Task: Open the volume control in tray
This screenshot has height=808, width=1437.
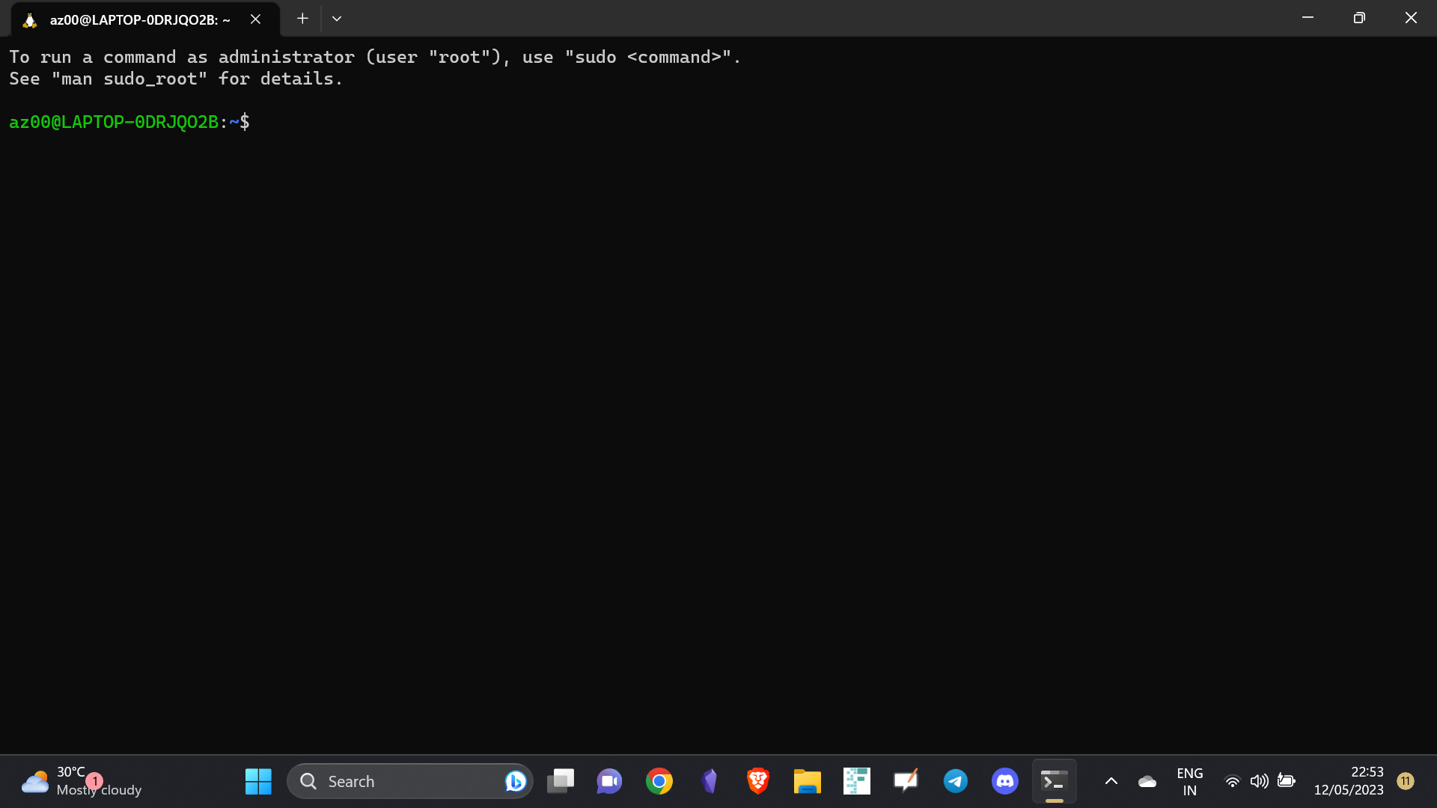Action: pyautogui.click(x=1259, y=781)
